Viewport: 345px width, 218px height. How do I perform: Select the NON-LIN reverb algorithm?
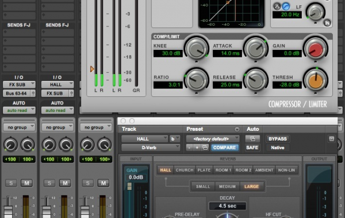(286, 170)
